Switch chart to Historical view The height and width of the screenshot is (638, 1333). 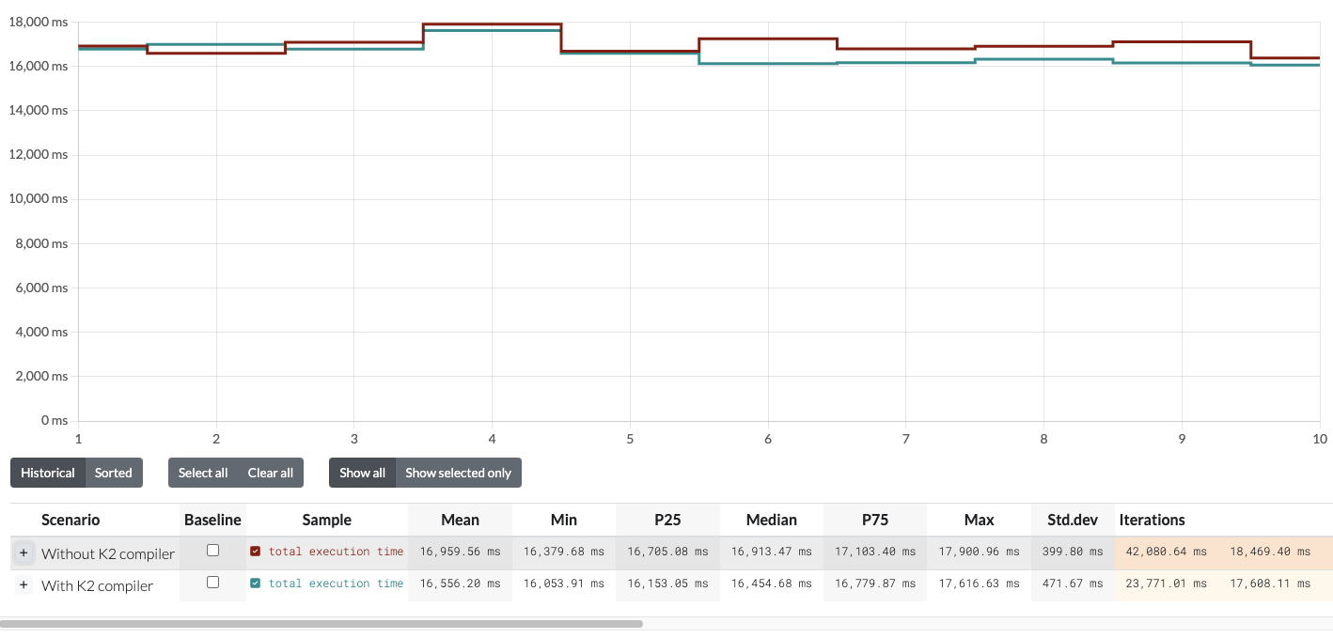[48, 473]
